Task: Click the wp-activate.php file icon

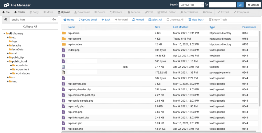Action: coord(63,84)
